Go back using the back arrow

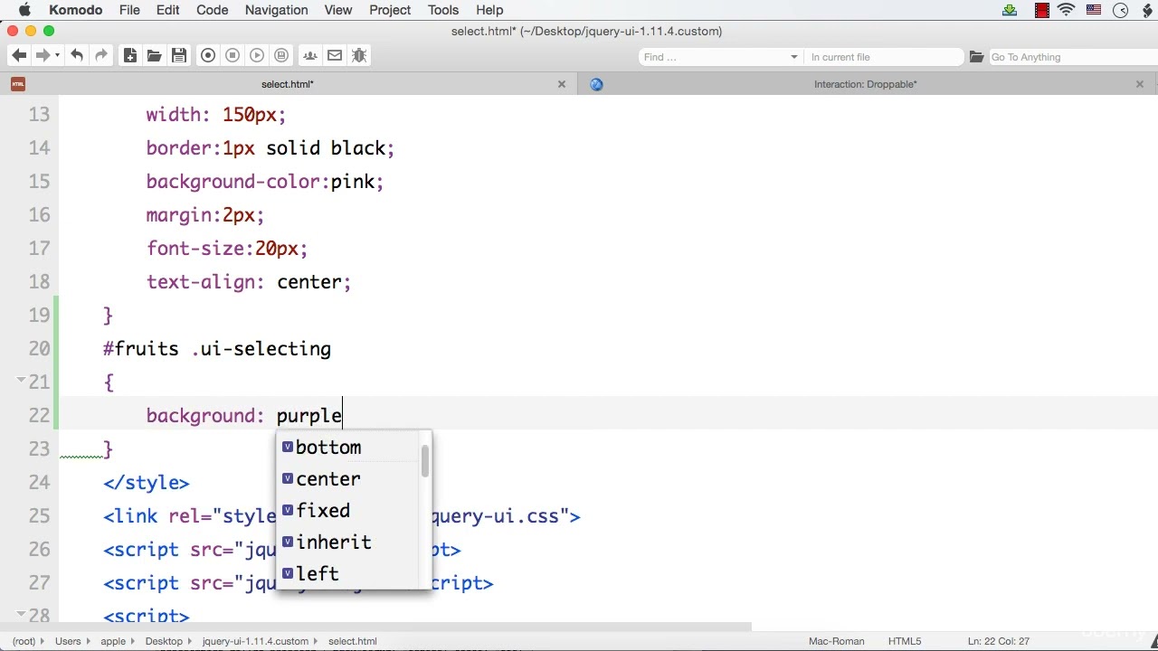tap(19, 56)
